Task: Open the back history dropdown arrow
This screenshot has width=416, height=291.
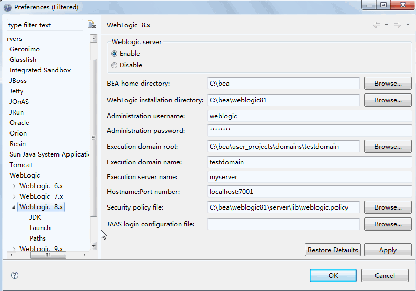Action: tap(387, 25)
